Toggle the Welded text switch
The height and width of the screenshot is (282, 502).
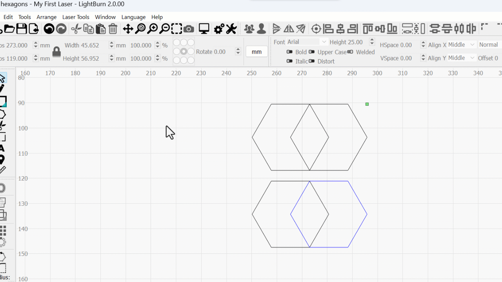click(x=350, y=52)
